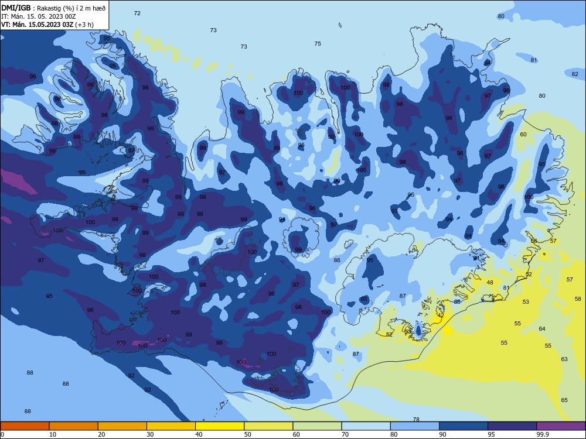Click the dark orange 0–10 legend swatch
Screen dimensions: 586x439
click(25, 426)
